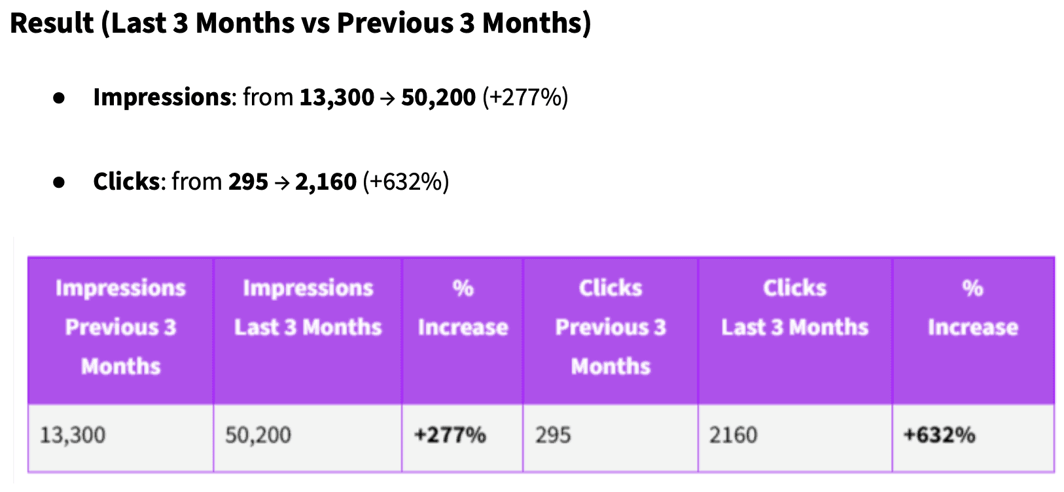Select the Impressions Previous 3 Months header cell
1064x492 pixels.
pyautogui.click(x=120, y=327)
